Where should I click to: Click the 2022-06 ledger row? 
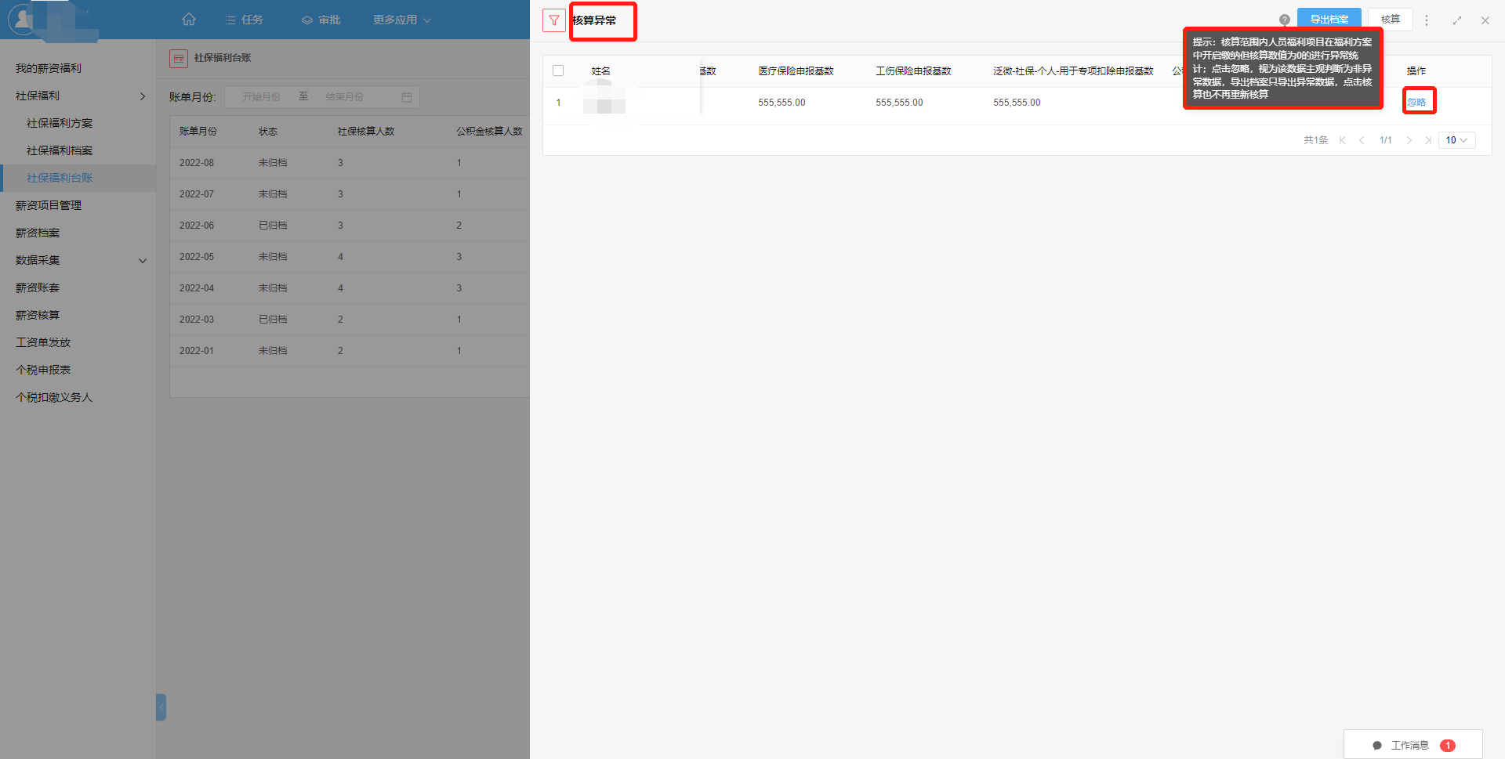pos(350,226)
